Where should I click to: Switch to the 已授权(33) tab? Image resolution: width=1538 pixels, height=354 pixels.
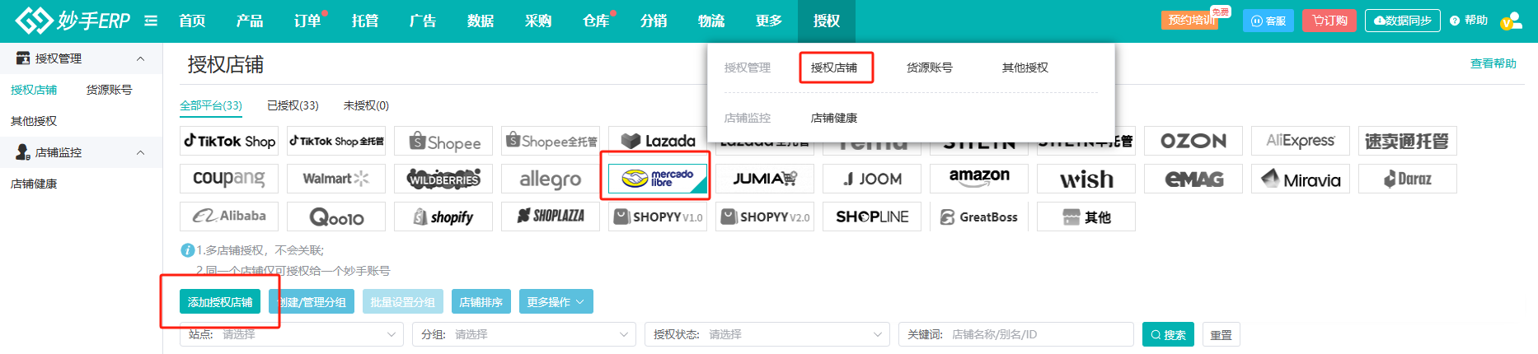(x=293, y=105)
